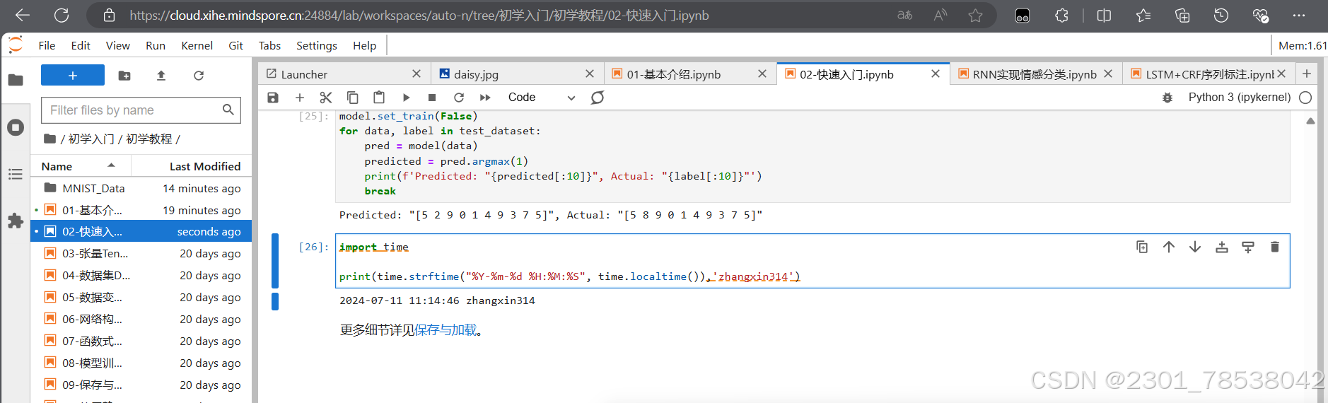The image size is (1328, 403).
Task: Move cell 26 down
Action: point(1195,247)
